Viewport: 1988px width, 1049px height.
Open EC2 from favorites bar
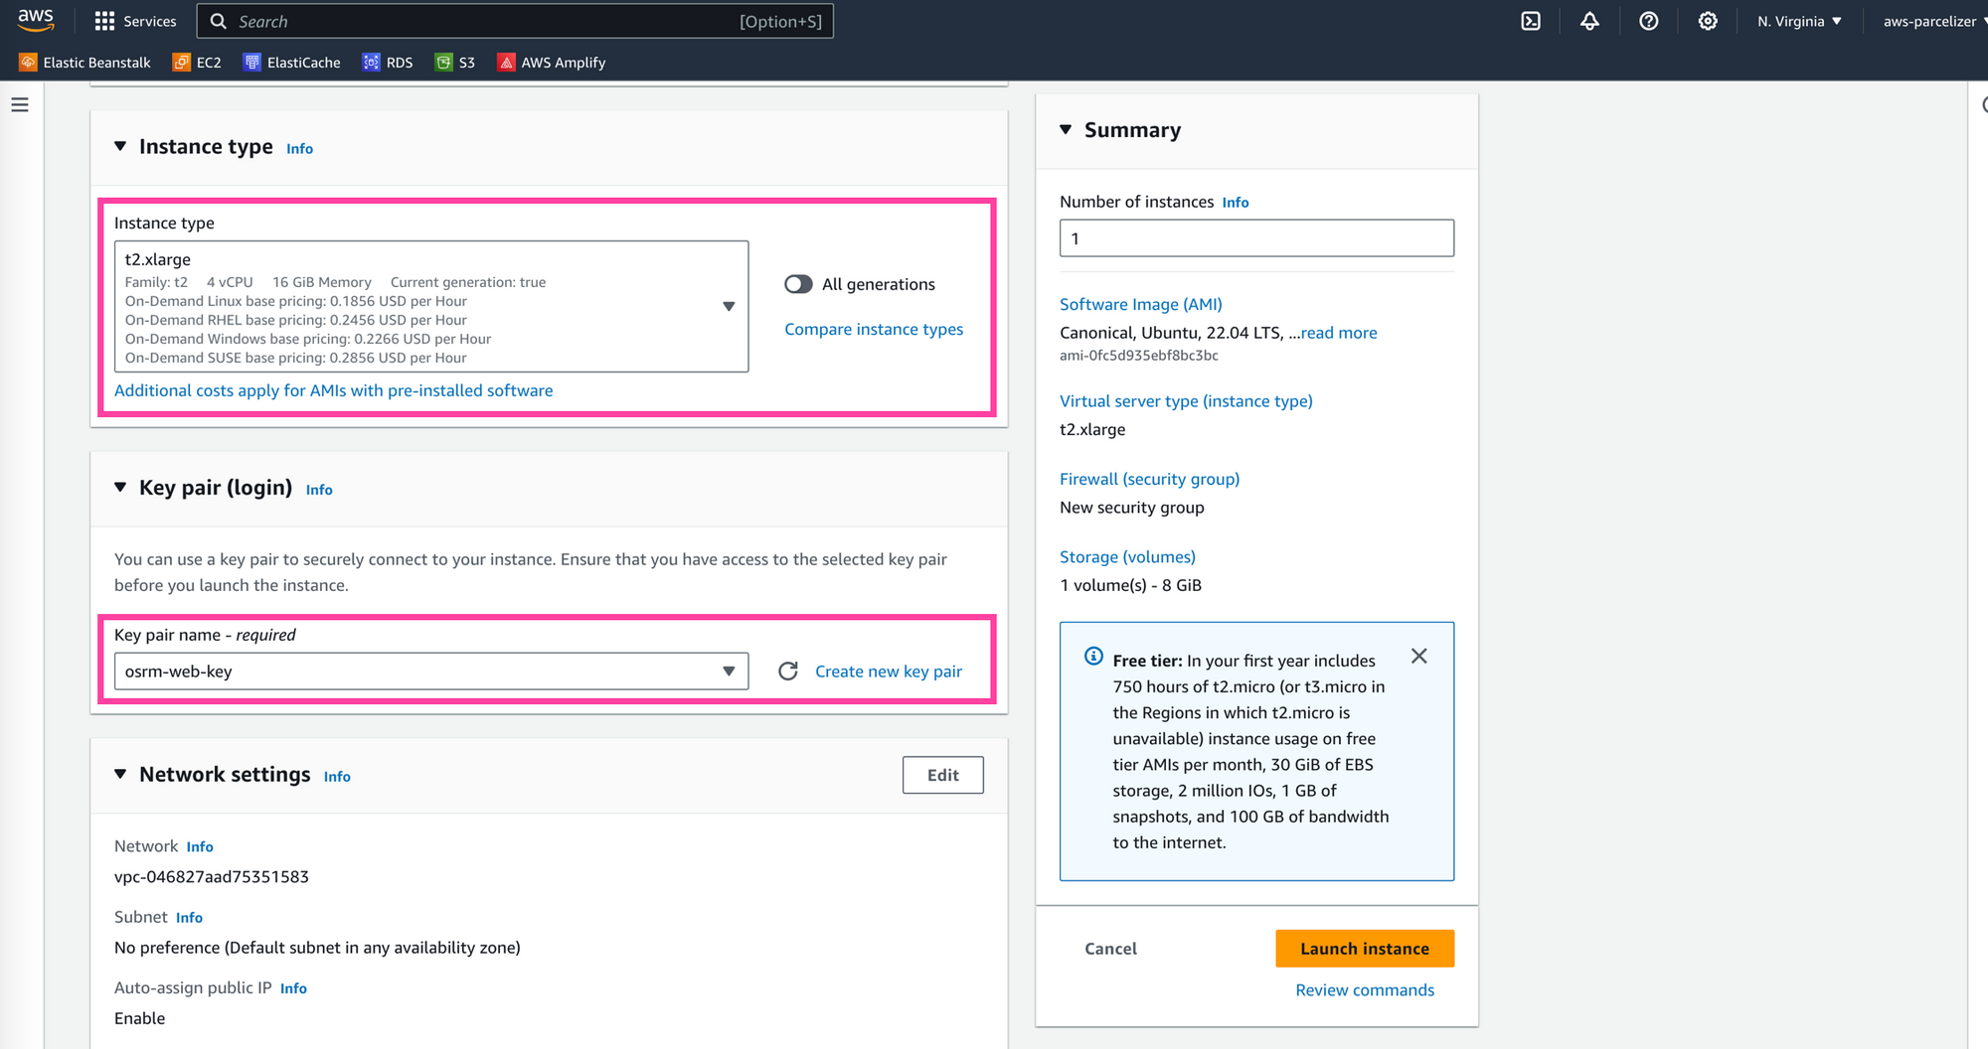pyautogui.click(x=197, y=62)
